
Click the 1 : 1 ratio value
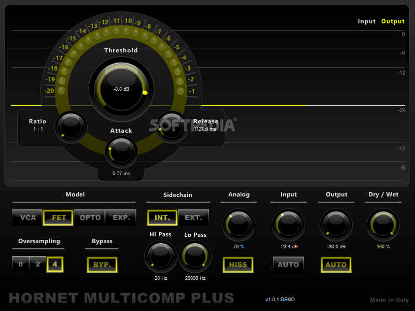pyautogui.click(x=38, y=129)
